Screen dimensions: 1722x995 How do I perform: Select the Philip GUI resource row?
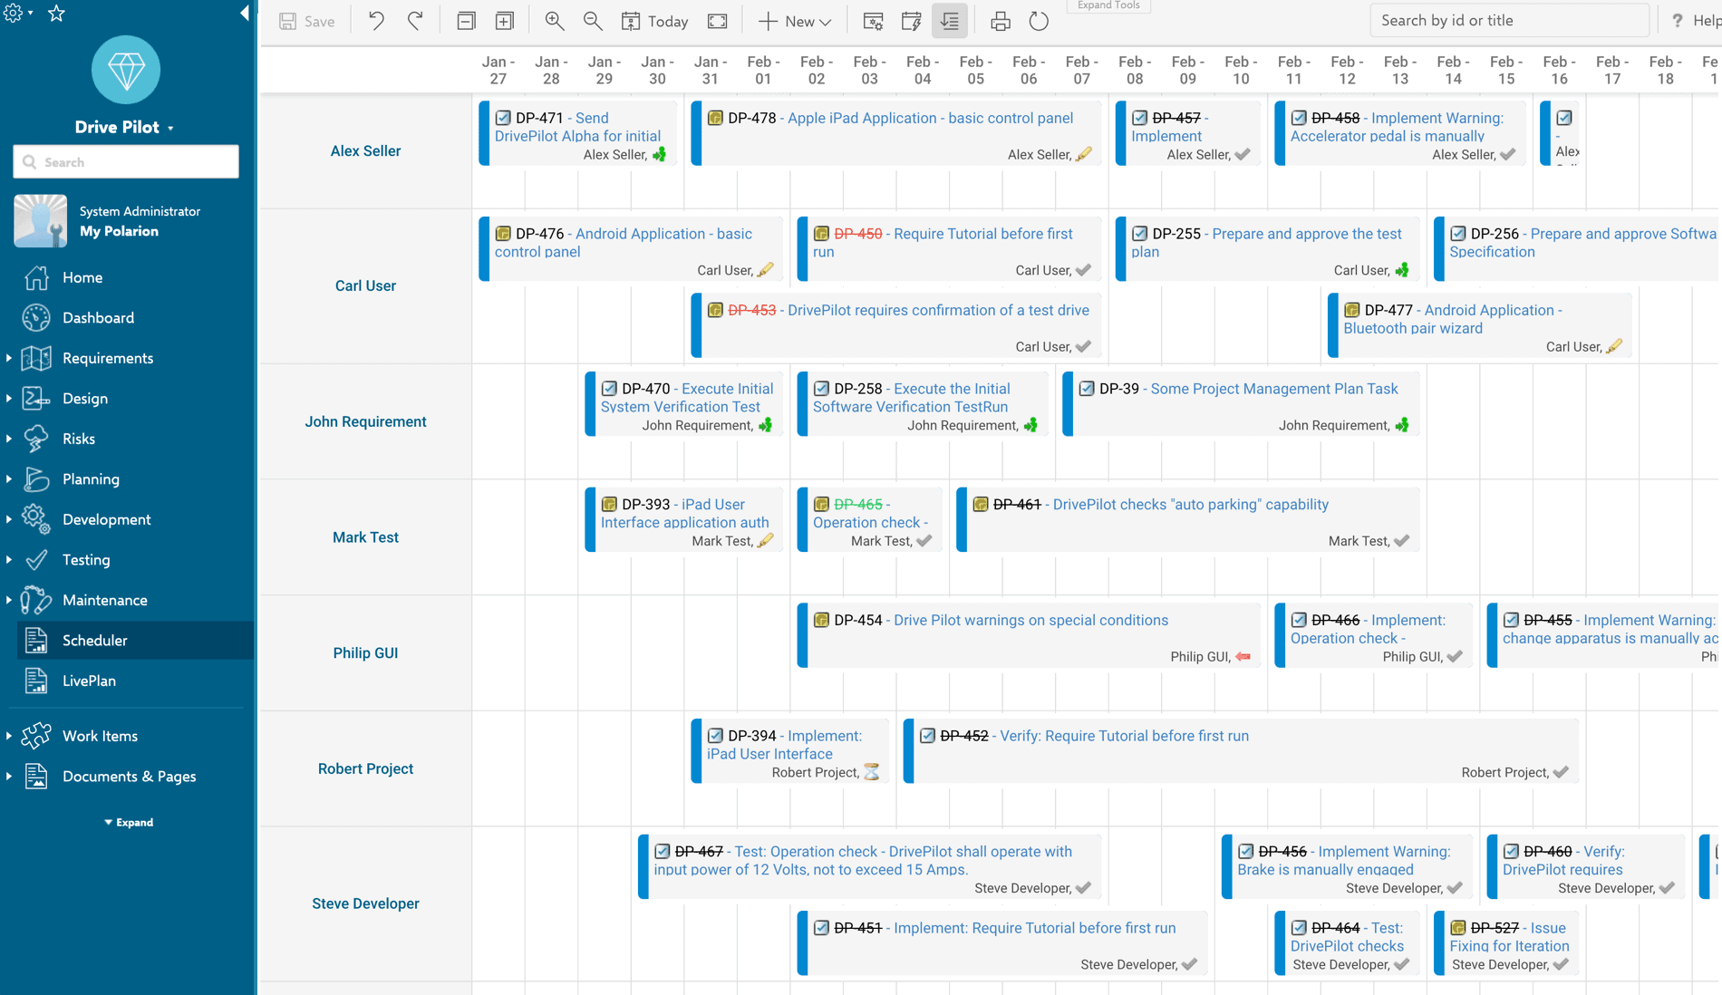point(365,652)
